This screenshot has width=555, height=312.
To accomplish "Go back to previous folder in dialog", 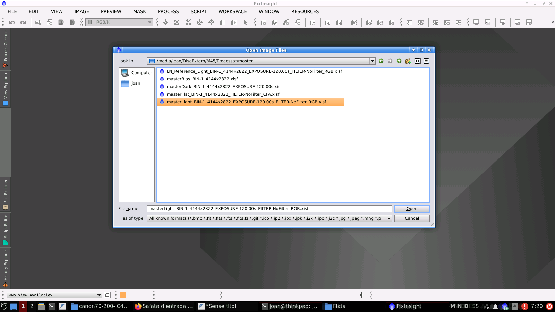I will pyautogui.click(x=381, y=61).
